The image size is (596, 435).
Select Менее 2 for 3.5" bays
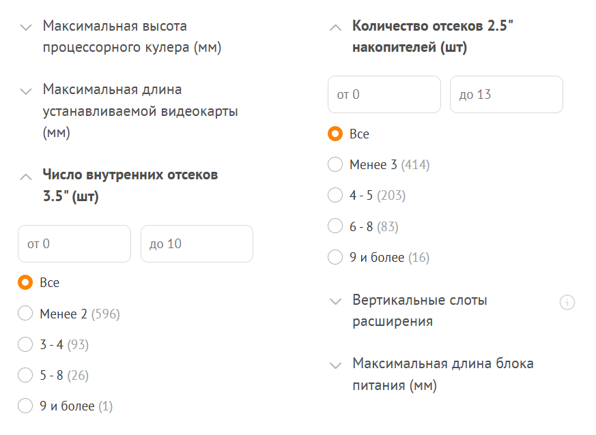coord(25,314)
